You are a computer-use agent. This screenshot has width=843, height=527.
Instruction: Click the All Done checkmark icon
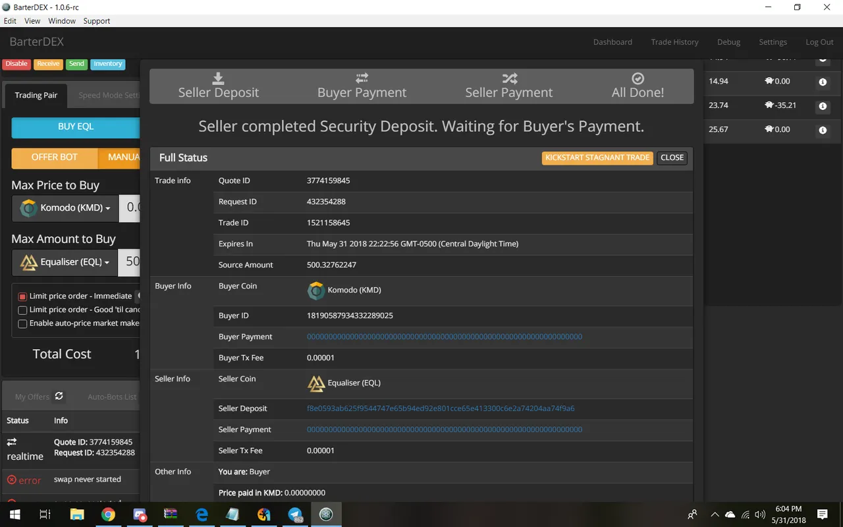coord(638,78)
